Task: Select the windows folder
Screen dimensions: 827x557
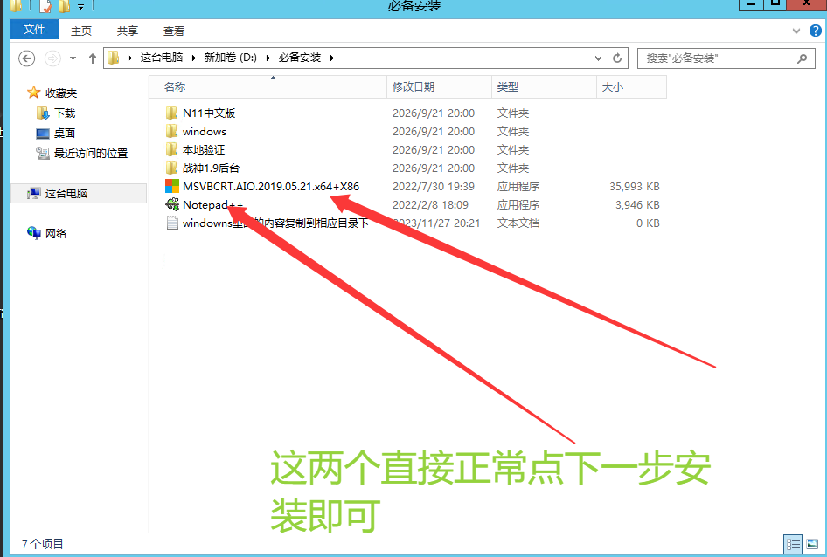Action: pyautogui.click(x=204, y=131)
